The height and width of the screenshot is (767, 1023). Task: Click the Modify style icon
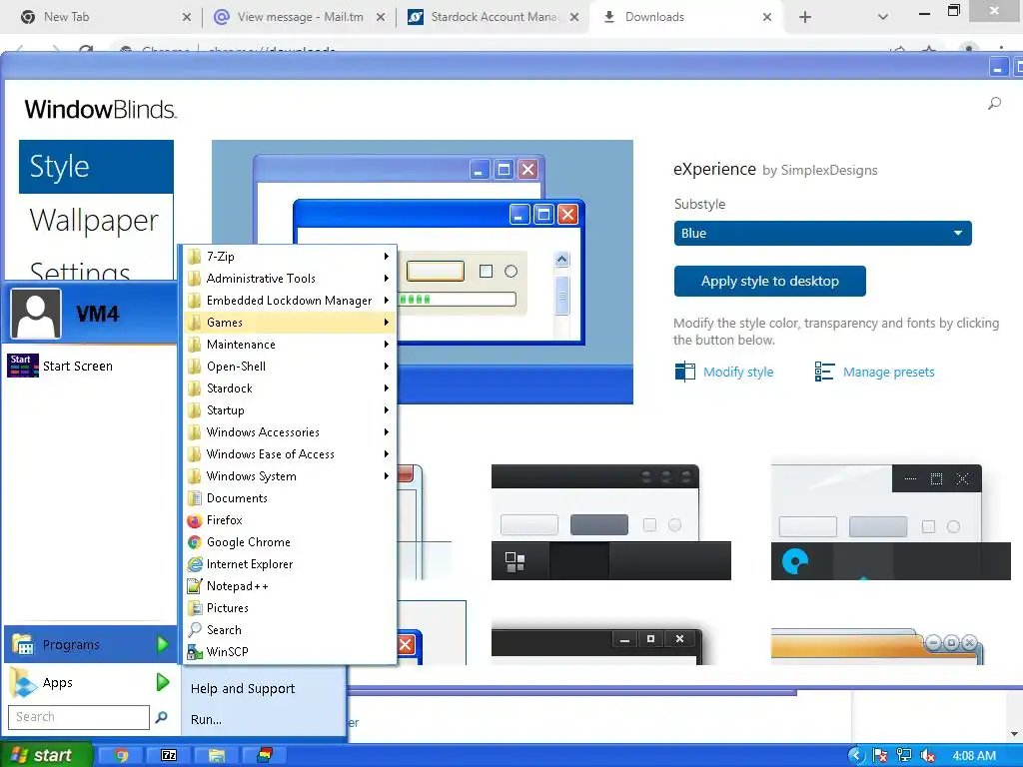(x=685, y=372)
